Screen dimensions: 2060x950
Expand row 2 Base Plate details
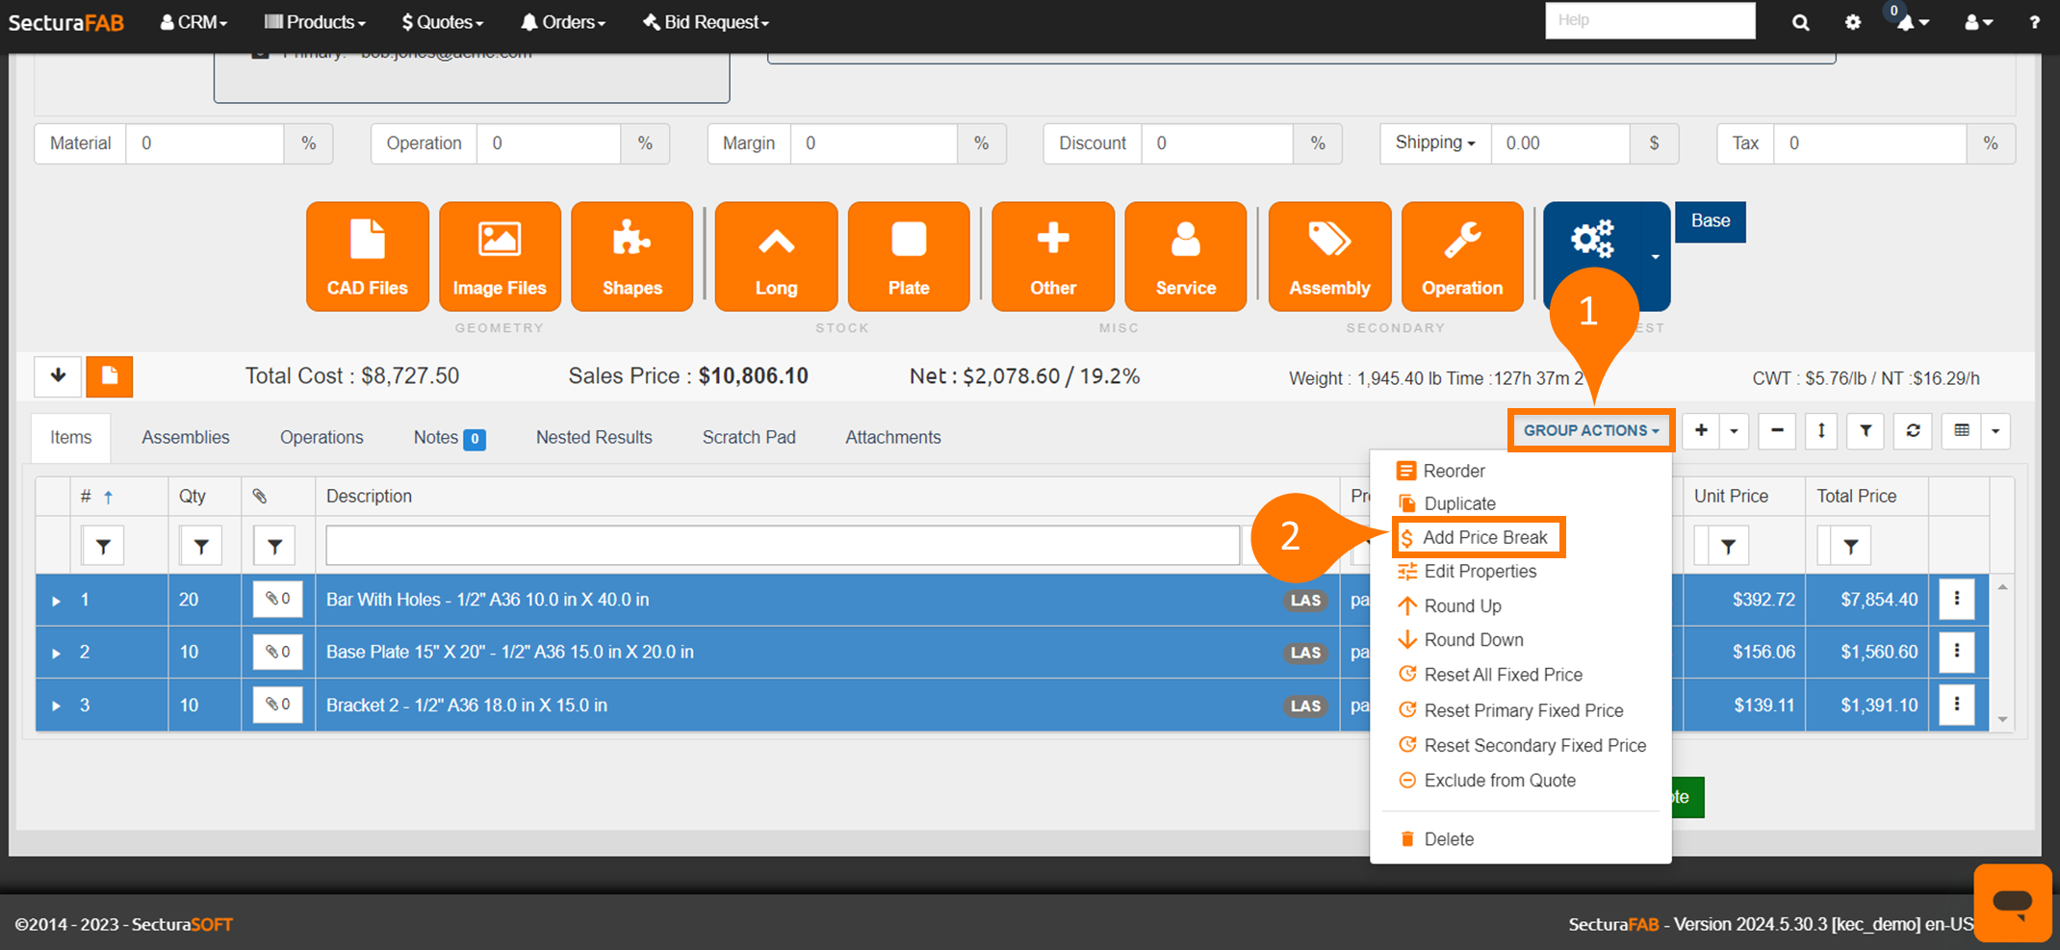point(56,654)
